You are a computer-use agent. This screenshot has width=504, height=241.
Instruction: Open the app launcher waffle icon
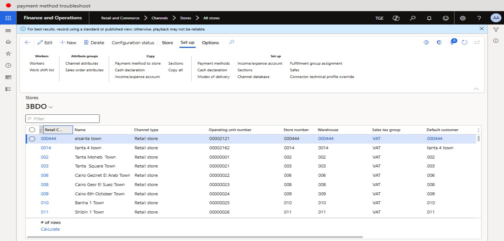tap(8, 18)
